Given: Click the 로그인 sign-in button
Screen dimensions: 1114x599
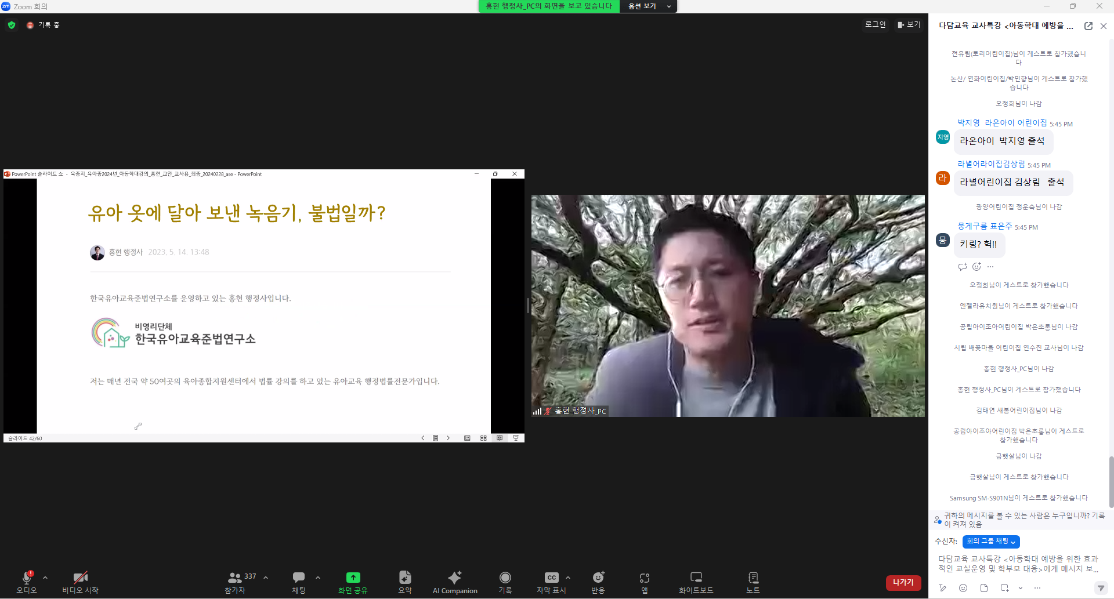Looking at the screenshot, I should click(x=875, y=24).
